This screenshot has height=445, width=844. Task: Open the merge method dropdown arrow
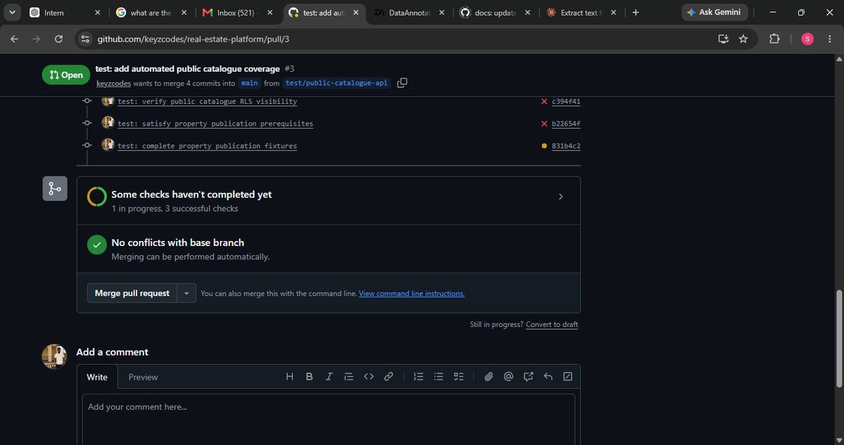click(x=186, y=293)
